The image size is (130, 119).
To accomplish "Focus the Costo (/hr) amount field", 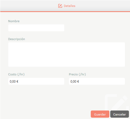I will tap(36, 81).
